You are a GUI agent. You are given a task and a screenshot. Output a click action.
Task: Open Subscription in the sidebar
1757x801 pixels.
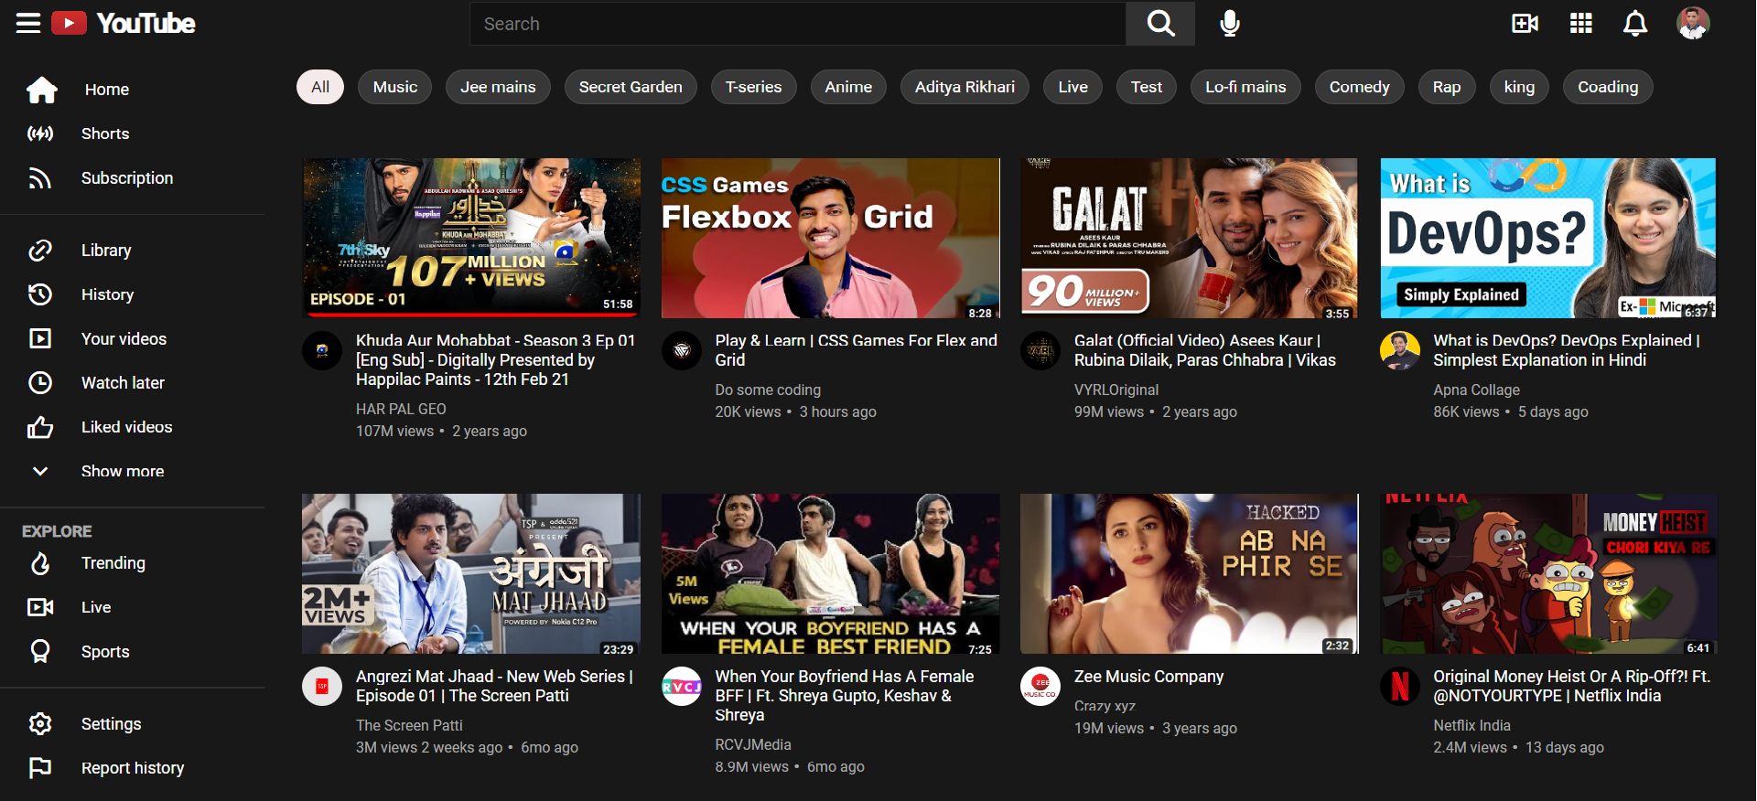127,178
